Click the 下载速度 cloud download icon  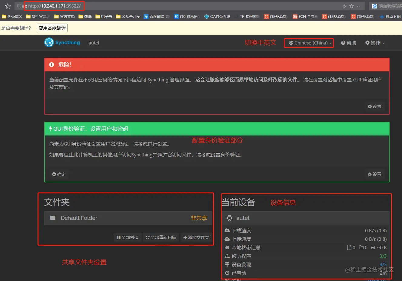[x=227, y=231]
